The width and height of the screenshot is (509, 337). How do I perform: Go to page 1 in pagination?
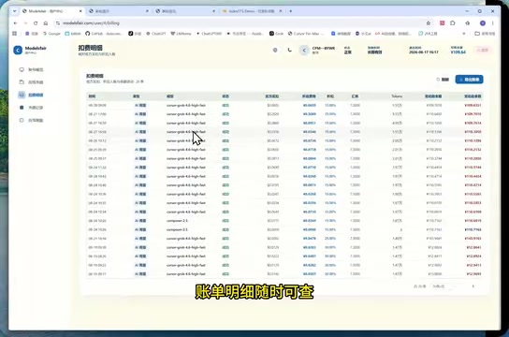tap(473, 286)
